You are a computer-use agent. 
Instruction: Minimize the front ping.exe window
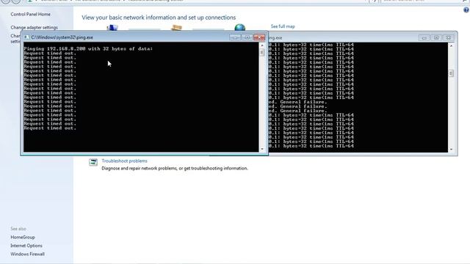coord(235,37)
